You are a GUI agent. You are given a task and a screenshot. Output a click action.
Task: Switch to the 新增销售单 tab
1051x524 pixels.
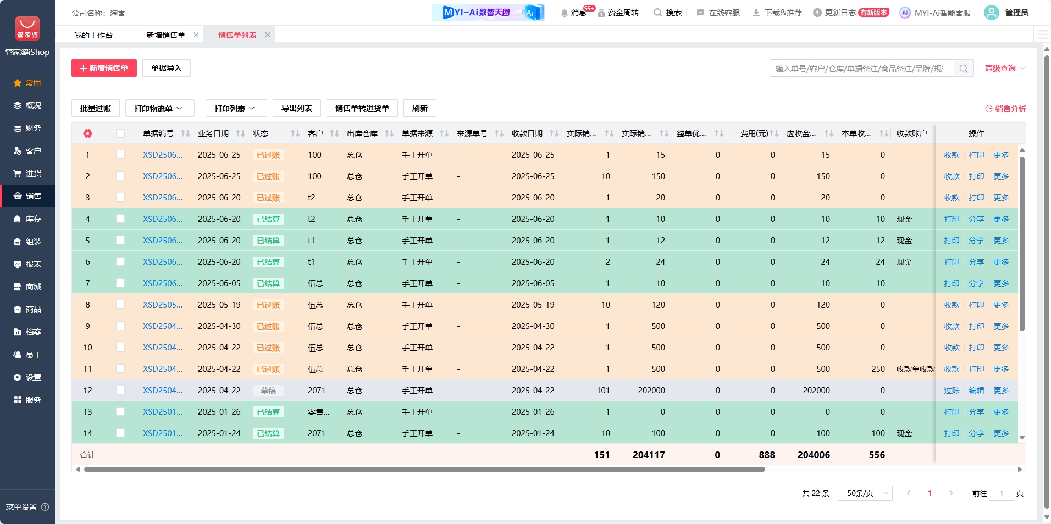tap(167, 34)
